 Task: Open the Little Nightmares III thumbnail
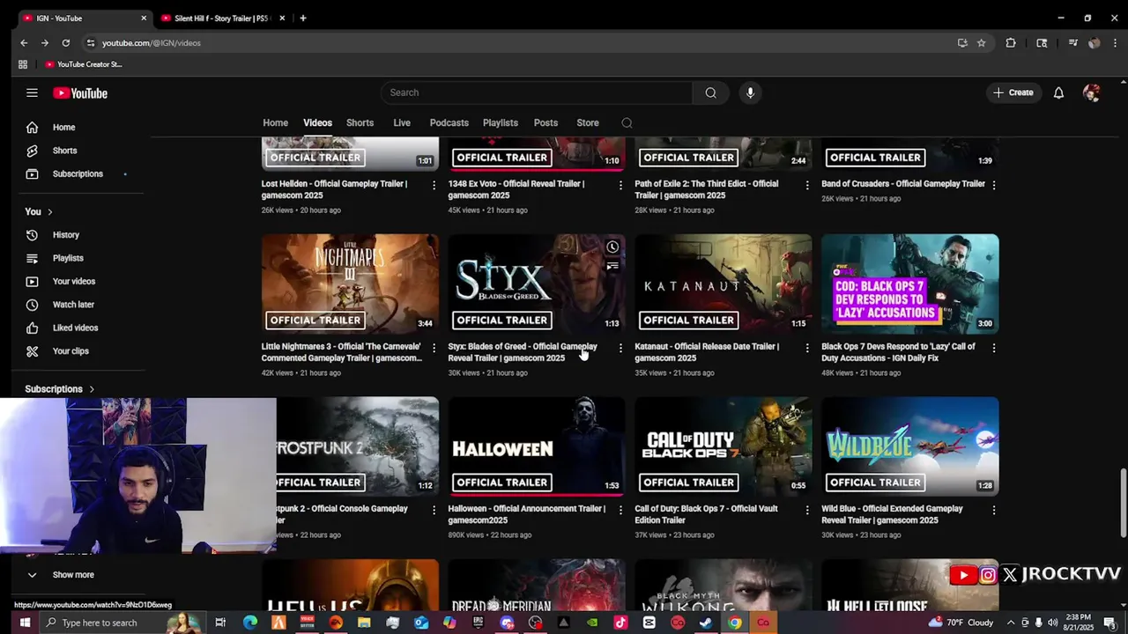coord(350,284)
